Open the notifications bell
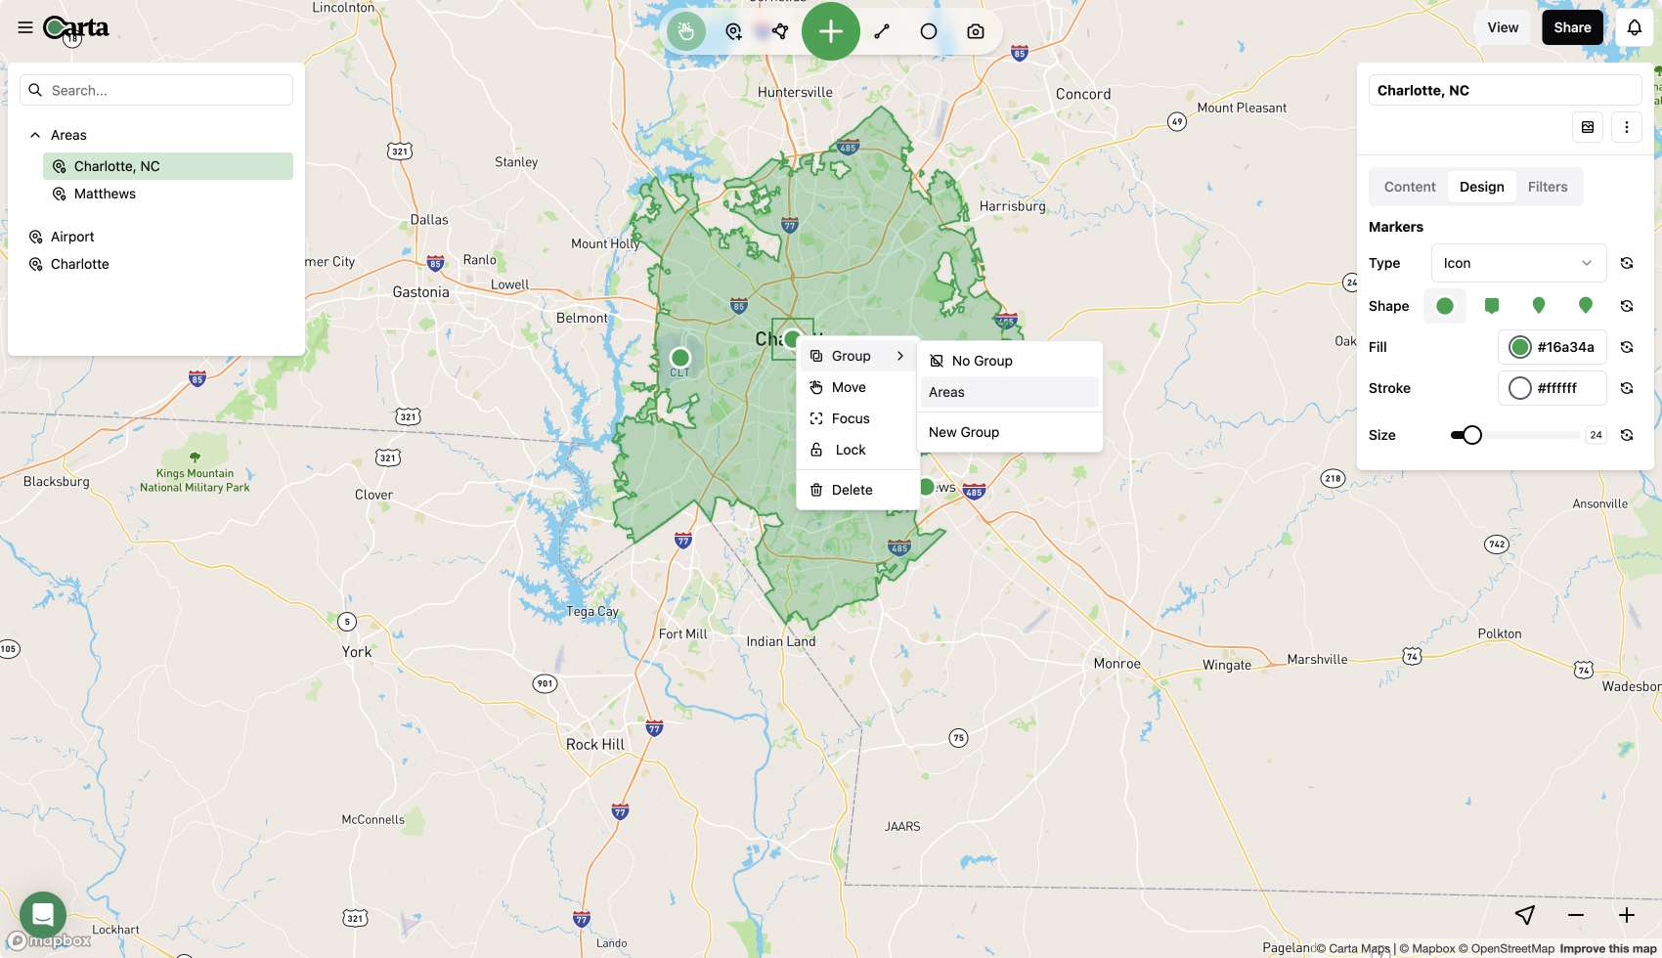 click(x=1635, y=26)
